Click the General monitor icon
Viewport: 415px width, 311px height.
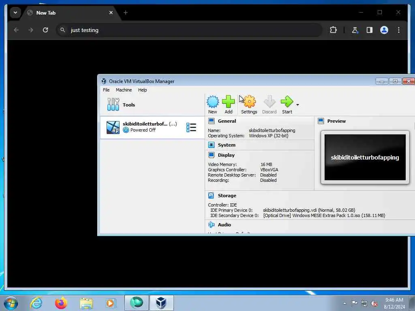click(x=211, y=121)
